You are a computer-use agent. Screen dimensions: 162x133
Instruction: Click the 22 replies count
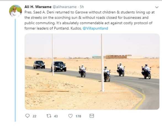click(x=34, y=116)
